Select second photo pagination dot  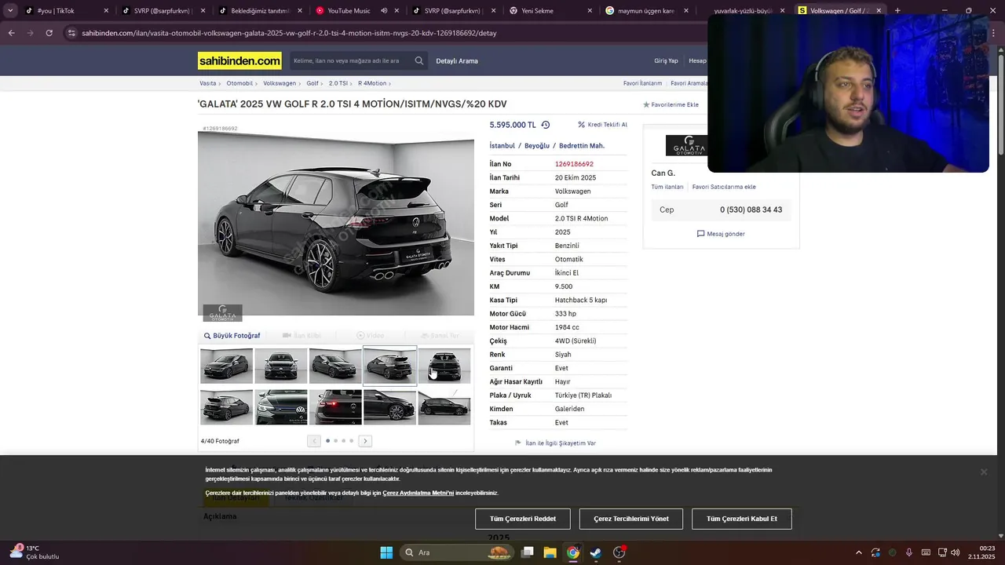335,441
